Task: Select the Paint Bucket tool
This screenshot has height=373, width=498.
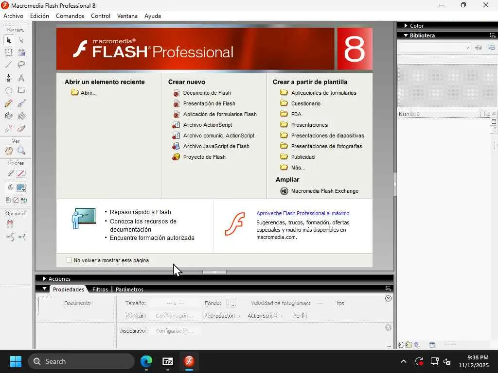Action: [x=21, y=116]
